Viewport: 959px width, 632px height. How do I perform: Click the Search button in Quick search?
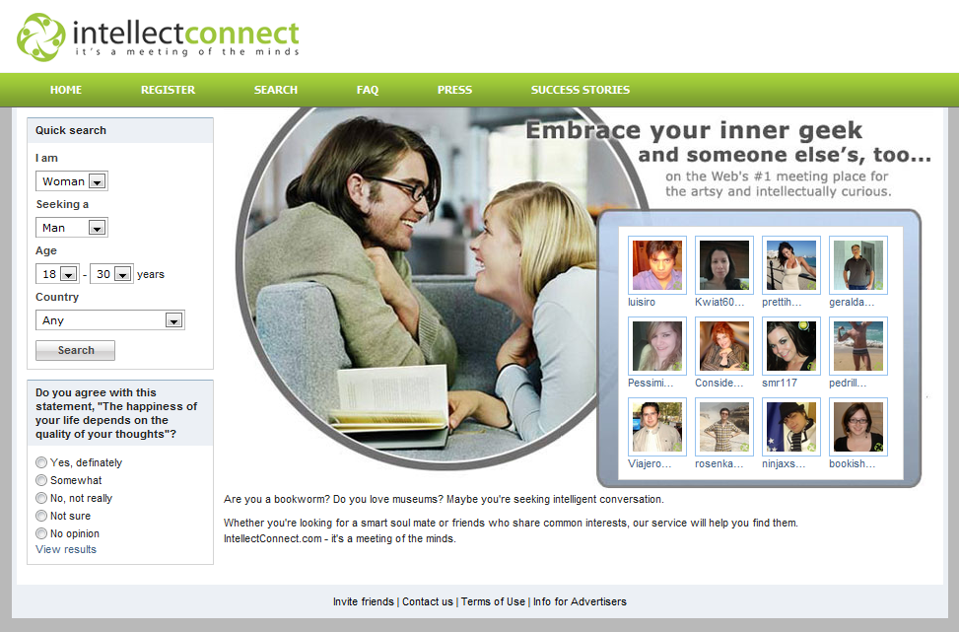(75, 350)
